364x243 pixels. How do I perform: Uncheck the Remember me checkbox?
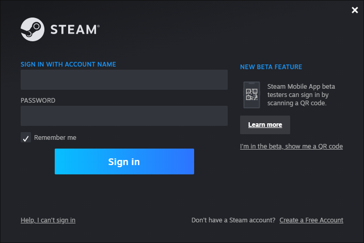pos(26,138)
